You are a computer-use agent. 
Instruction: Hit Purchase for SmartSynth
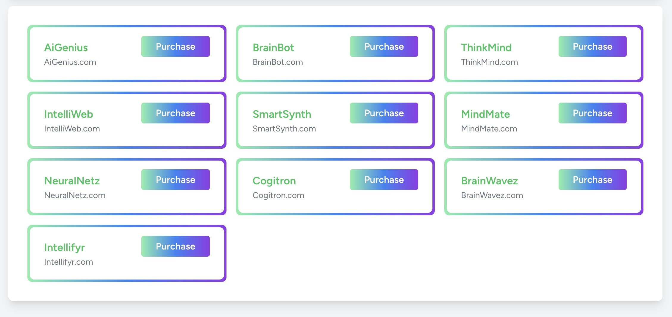point(384,113)
